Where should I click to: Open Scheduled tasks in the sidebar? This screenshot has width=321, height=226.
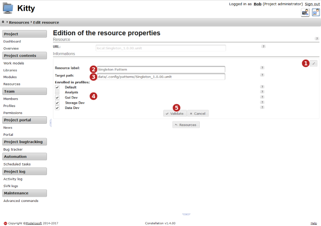pyautogui.click(x=17, y=164)
